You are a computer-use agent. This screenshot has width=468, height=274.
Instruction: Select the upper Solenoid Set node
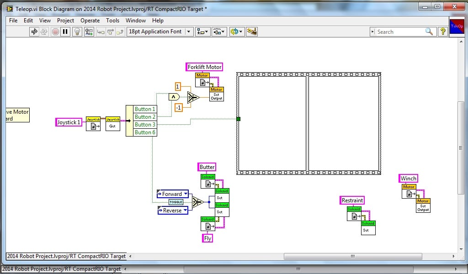tap(222, 195)
